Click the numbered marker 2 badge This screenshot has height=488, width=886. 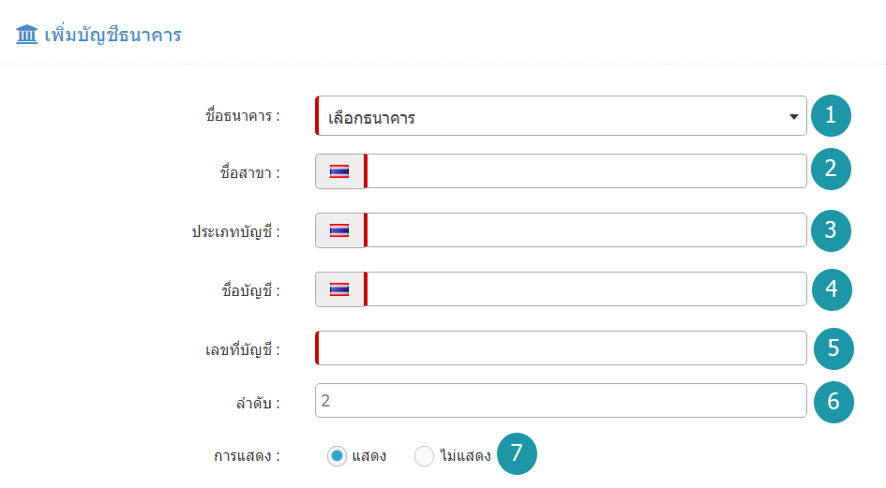point(831,169)
